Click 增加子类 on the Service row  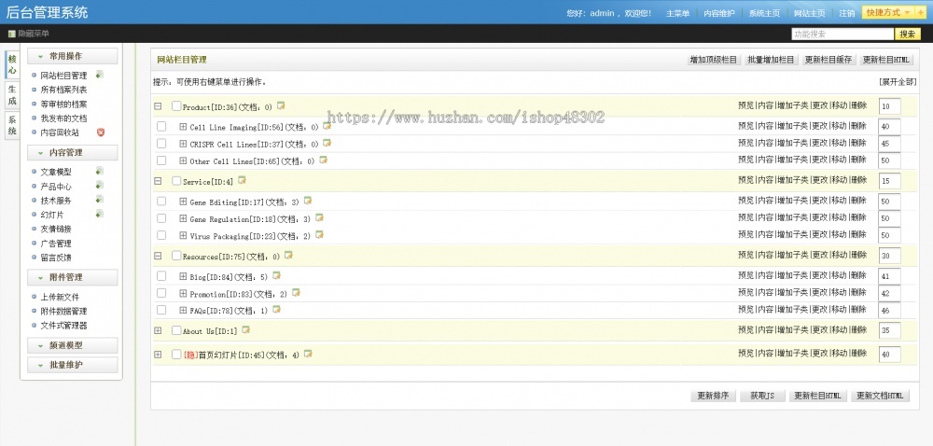(792, 180)
